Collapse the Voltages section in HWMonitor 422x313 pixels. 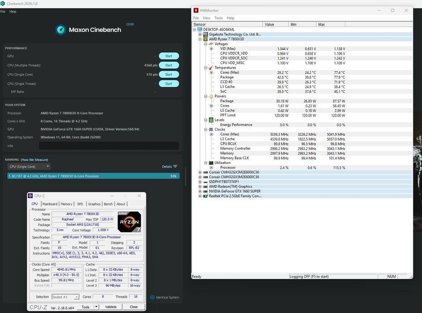point(205,44)
